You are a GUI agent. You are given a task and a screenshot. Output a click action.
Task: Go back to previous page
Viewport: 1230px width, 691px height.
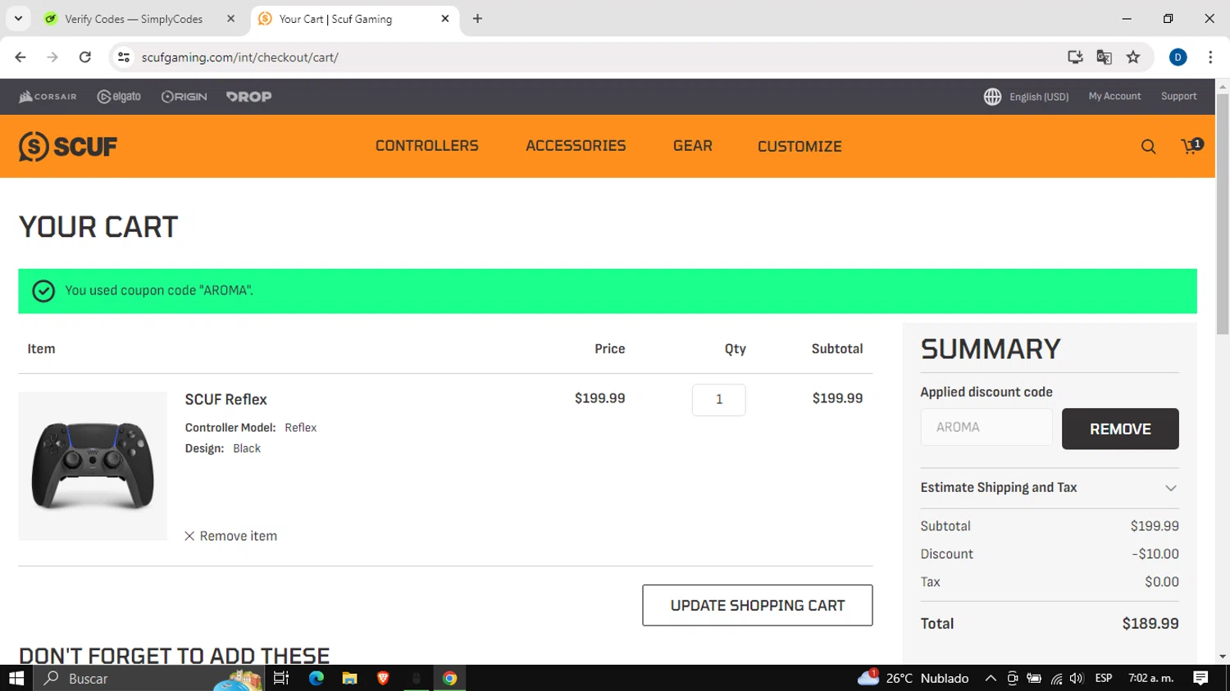coord(20,57)
